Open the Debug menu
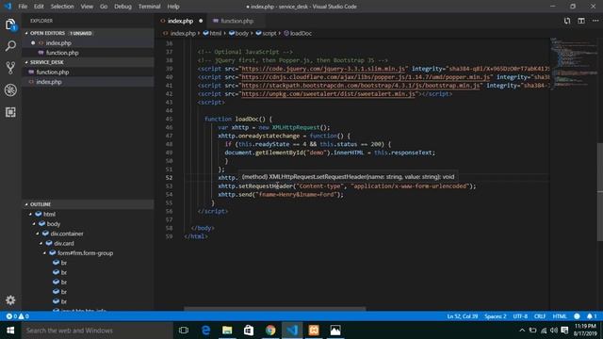 click(122, 7)
